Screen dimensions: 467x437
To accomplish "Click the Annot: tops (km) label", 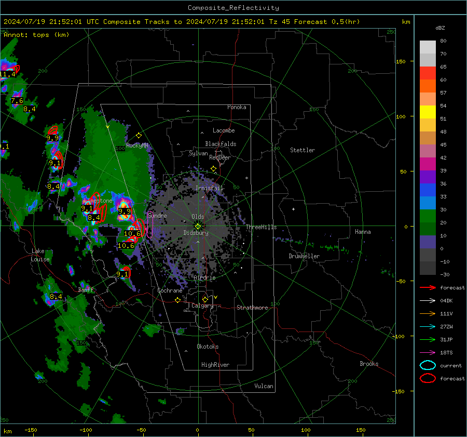I will click(x=36, y=35).
